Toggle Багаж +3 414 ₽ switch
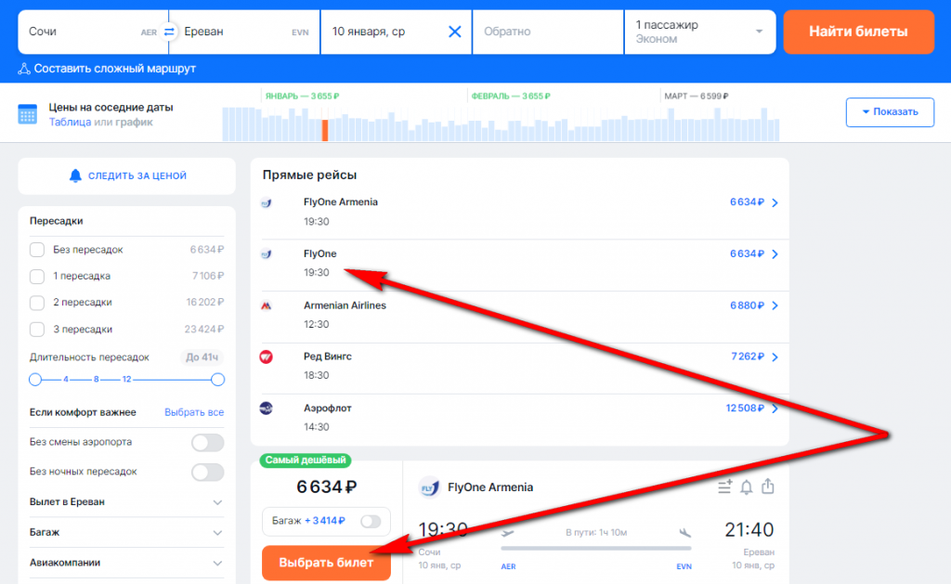The width and height of the screenshot is (951, 584). coord(371,521)
